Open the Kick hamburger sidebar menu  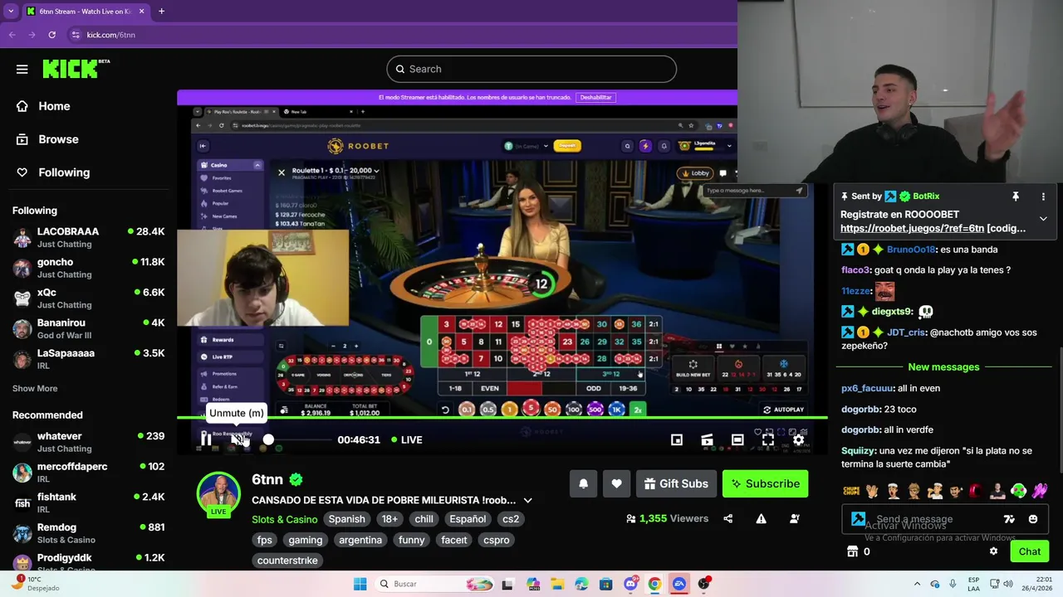point(22,70)
